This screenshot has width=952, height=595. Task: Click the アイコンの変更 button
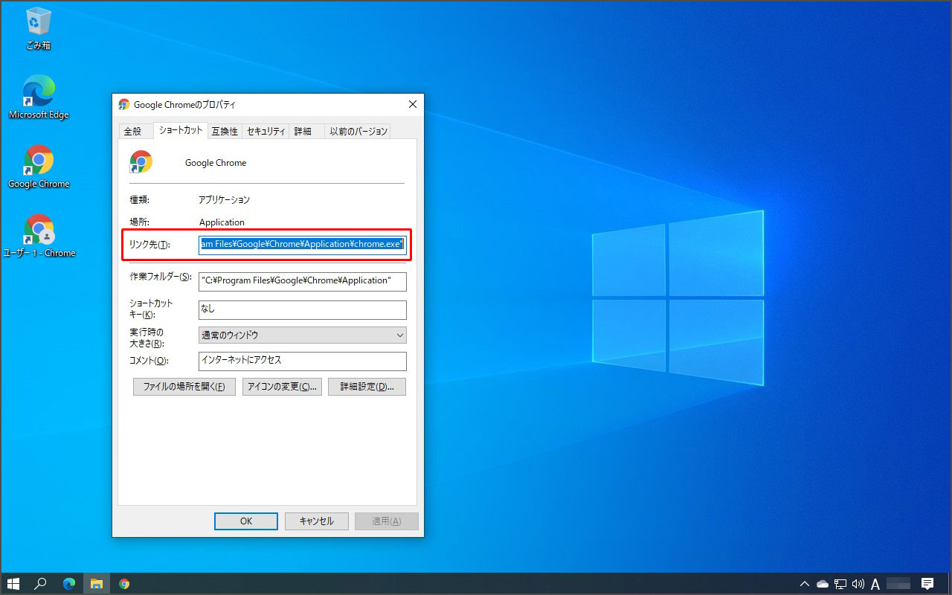(x=282, y=387)
